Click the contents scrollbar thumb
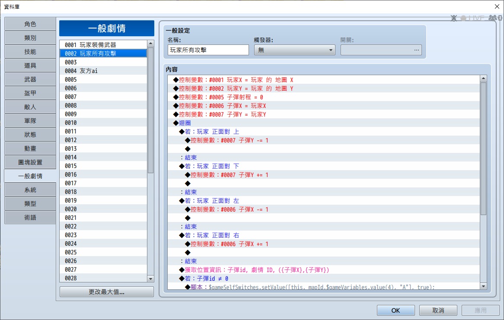This screenshot has width=504, height=320. pyautogui.click(x=483, y=149)
